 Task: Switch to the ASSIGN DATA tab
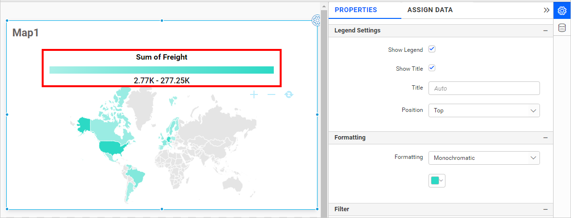[x=430, y=10]
